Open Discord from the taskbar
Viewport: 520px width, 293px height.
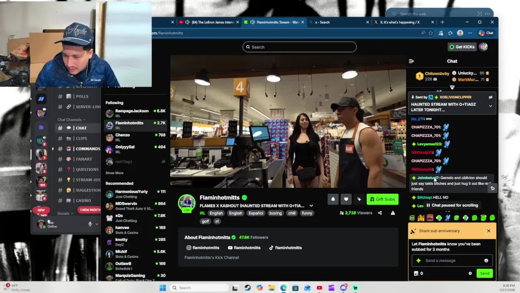pos(343,288)
